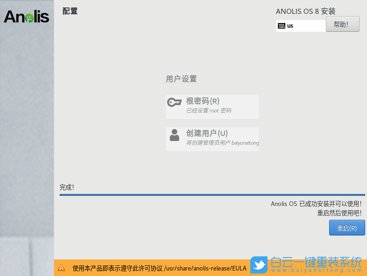Screen dimensions: 367x276
Task: Click the 重启(R) reboot button
Action: [x=347, y=228]
